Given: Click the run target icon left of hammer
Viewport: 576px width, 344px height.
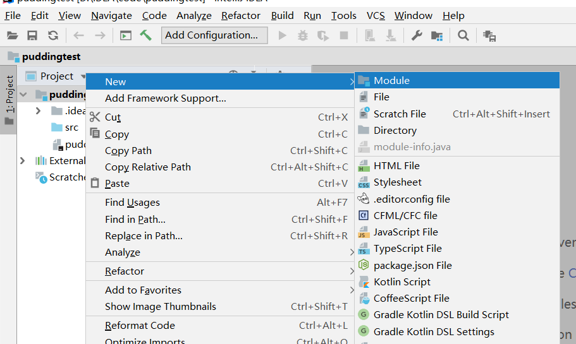Looking at the screenshot, I should (x=126, y=35).
